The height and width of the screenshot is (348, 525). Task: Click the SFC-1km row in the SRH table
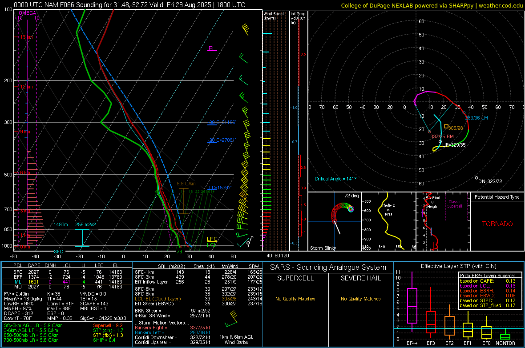coord(198,272)
